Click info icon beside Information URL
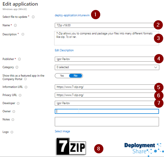164x157 pixels. tap(26, 87)
